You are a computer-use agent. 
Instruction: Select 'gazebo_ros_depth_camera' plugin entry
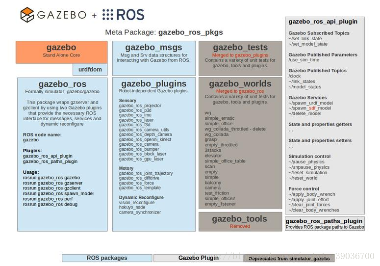(146, 134)
